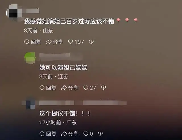Image resolution: width=182 pixels, height=140 pixels.
Task: Reply to the 这个提议不错 comment
Action: [48, 134]
